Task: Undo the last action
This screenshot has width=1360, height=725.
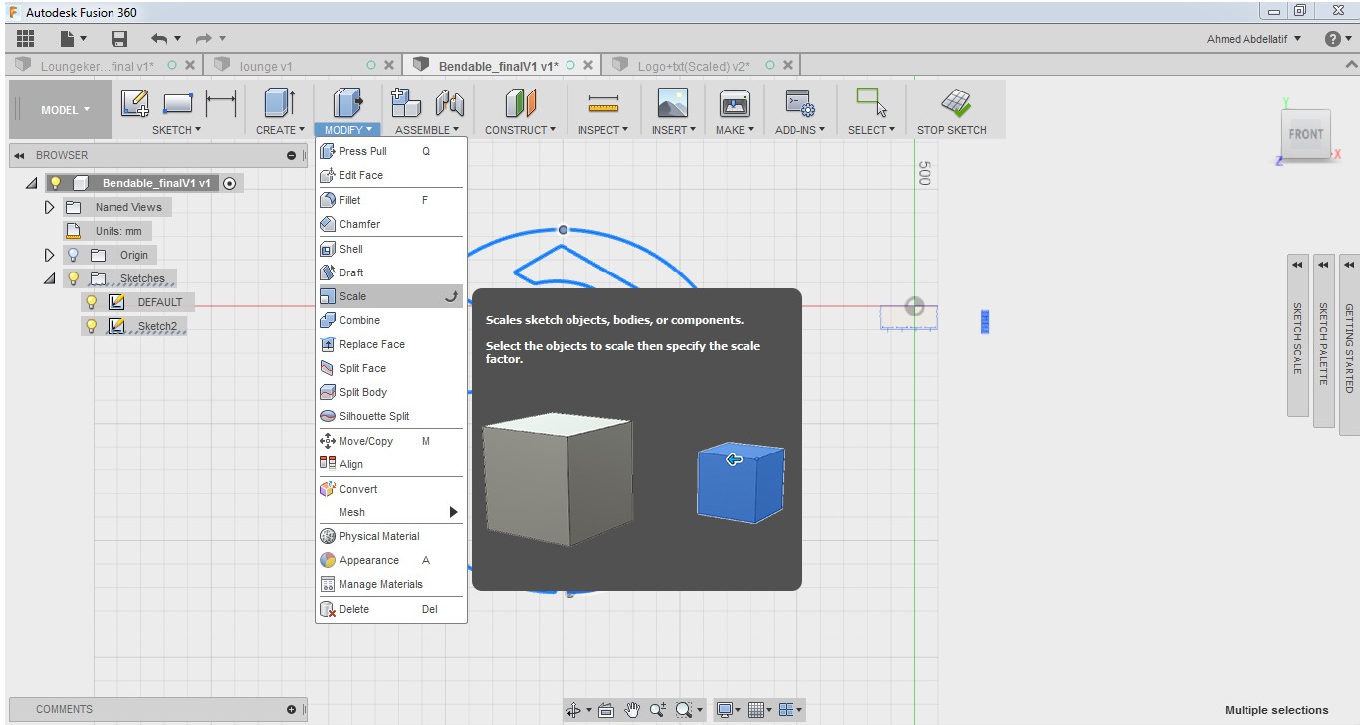Action: click(x=159, y=38)
